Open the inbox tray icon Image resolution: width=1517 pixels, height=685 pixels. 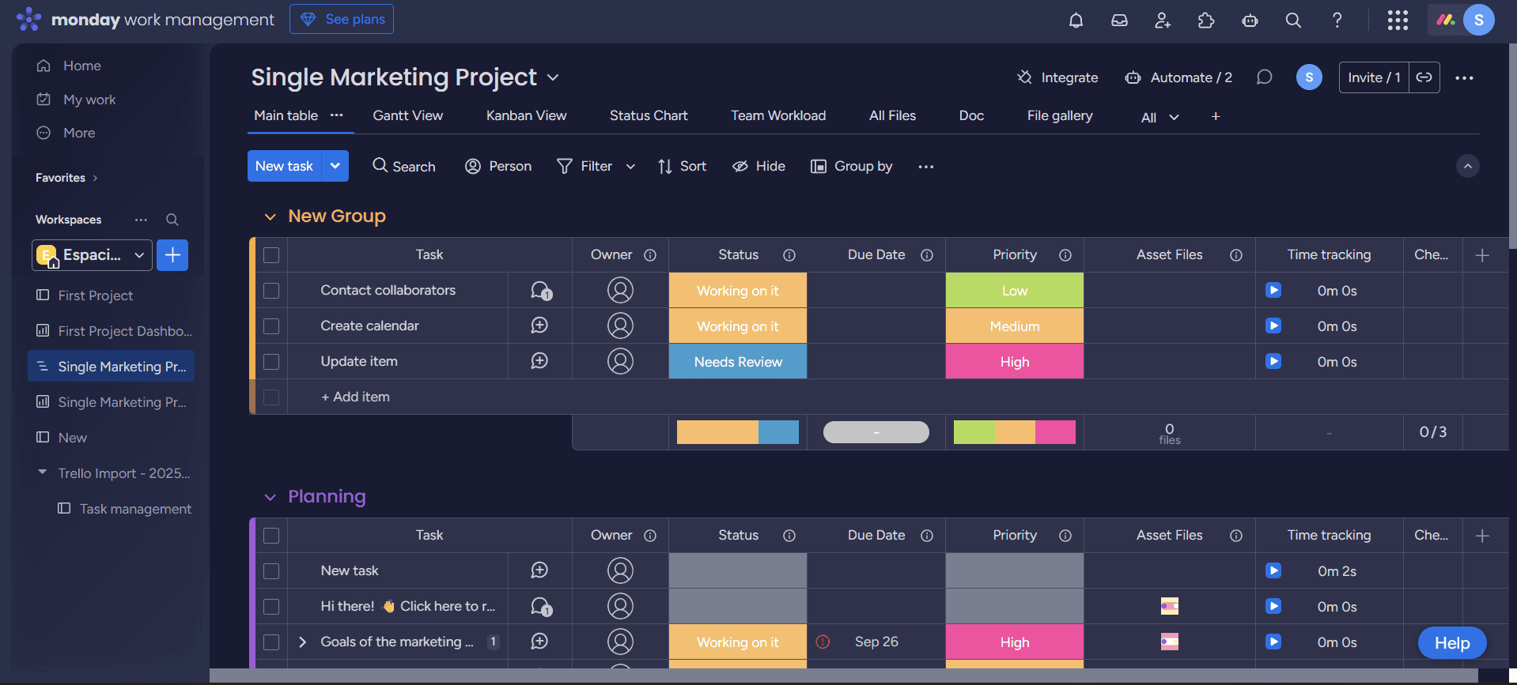pos(1119,21)
